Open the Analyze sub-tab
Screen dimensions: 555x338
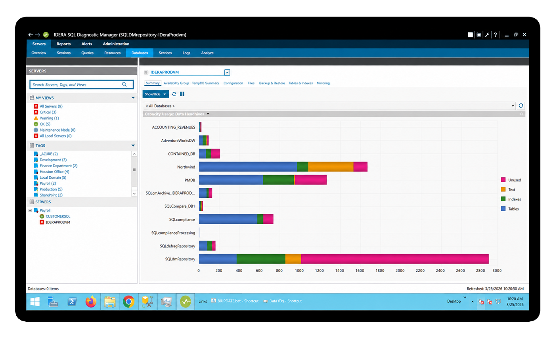point(207,53)
